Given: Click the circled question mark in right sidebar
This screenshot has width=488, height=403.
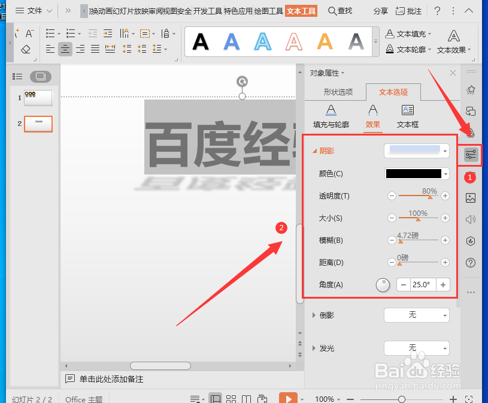Looking at the screenshot, I should click(471, 263).
